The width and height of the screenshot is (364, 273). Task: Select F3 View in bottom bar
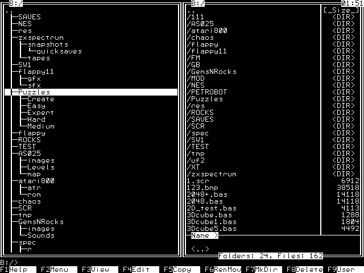[96, 270]
